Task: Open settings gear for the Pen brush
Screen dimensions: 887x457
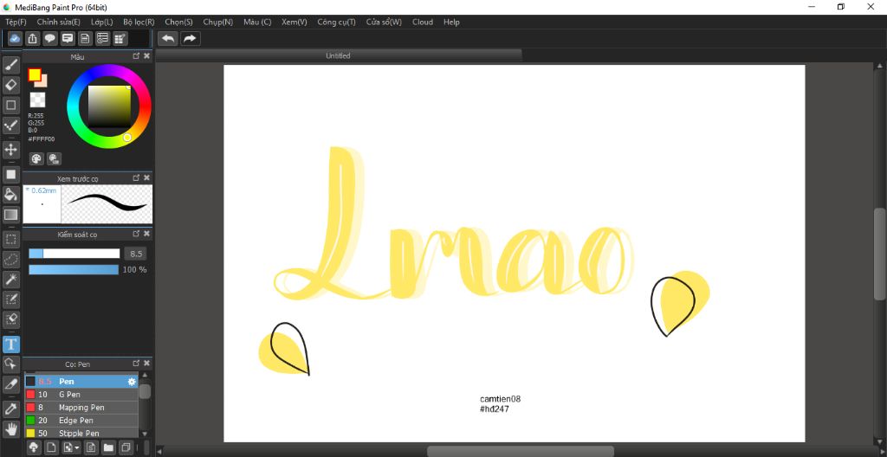Action: [132, 381]
